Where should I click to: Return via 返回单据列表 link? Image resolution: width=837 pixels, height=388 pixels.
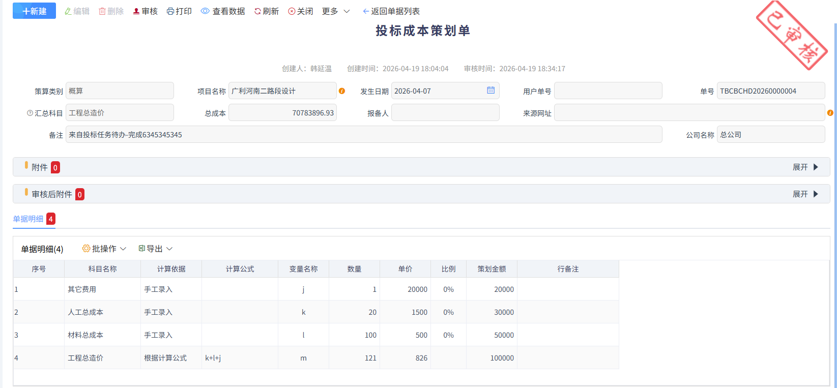coord(391,11)
